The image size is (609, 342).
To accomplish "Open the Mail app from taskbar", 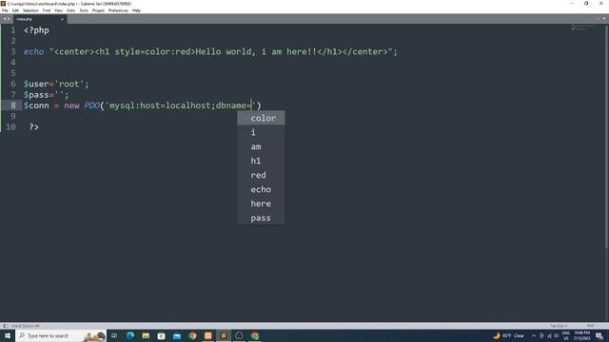I will pos(177,335).
